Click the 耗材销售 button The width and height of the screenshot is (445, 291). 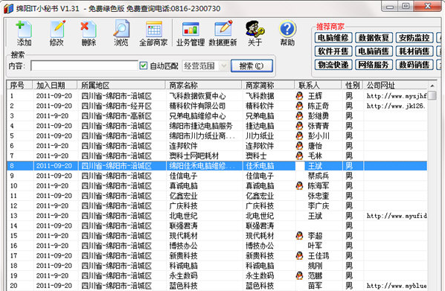click(x=414, y=51)
